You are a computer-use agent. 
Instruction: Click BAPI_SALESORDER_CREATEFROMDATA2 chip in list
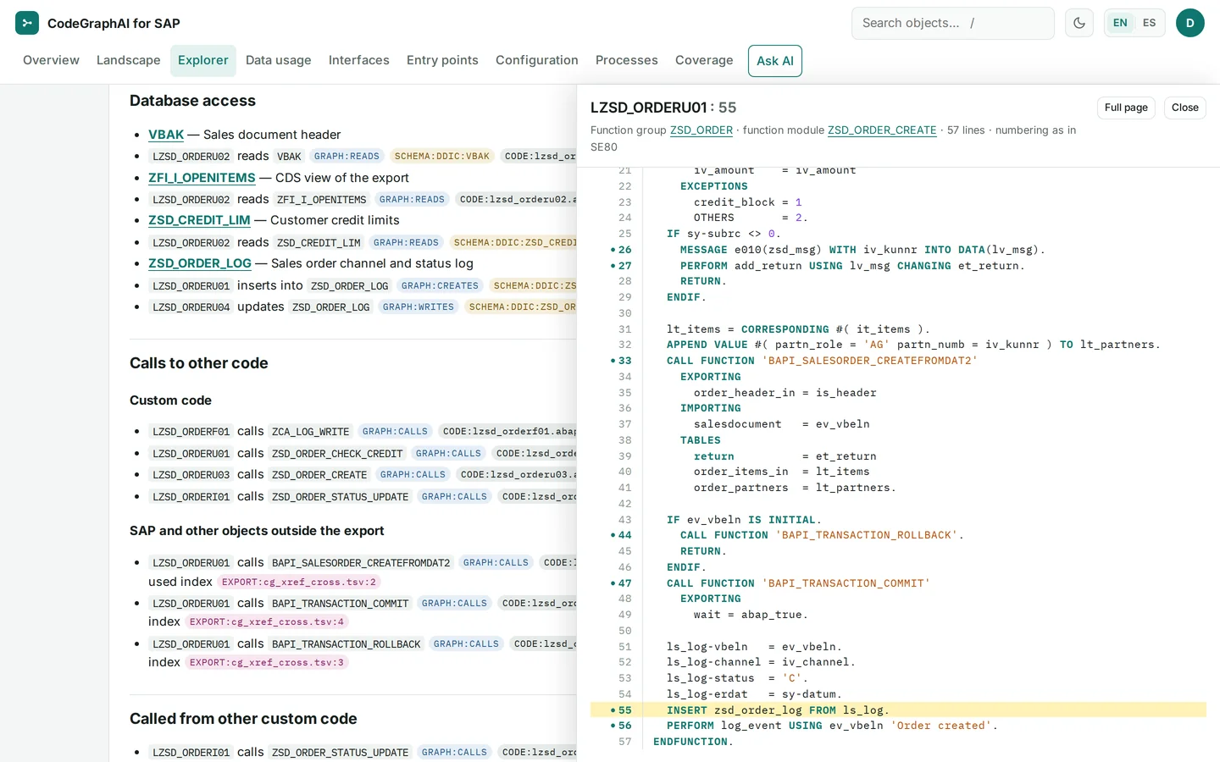click(x=361, y=563)
